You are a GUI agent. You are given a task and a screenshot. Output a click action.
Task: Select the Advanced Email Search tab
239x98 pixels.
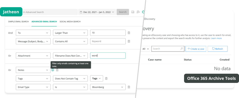coord(44,21)
